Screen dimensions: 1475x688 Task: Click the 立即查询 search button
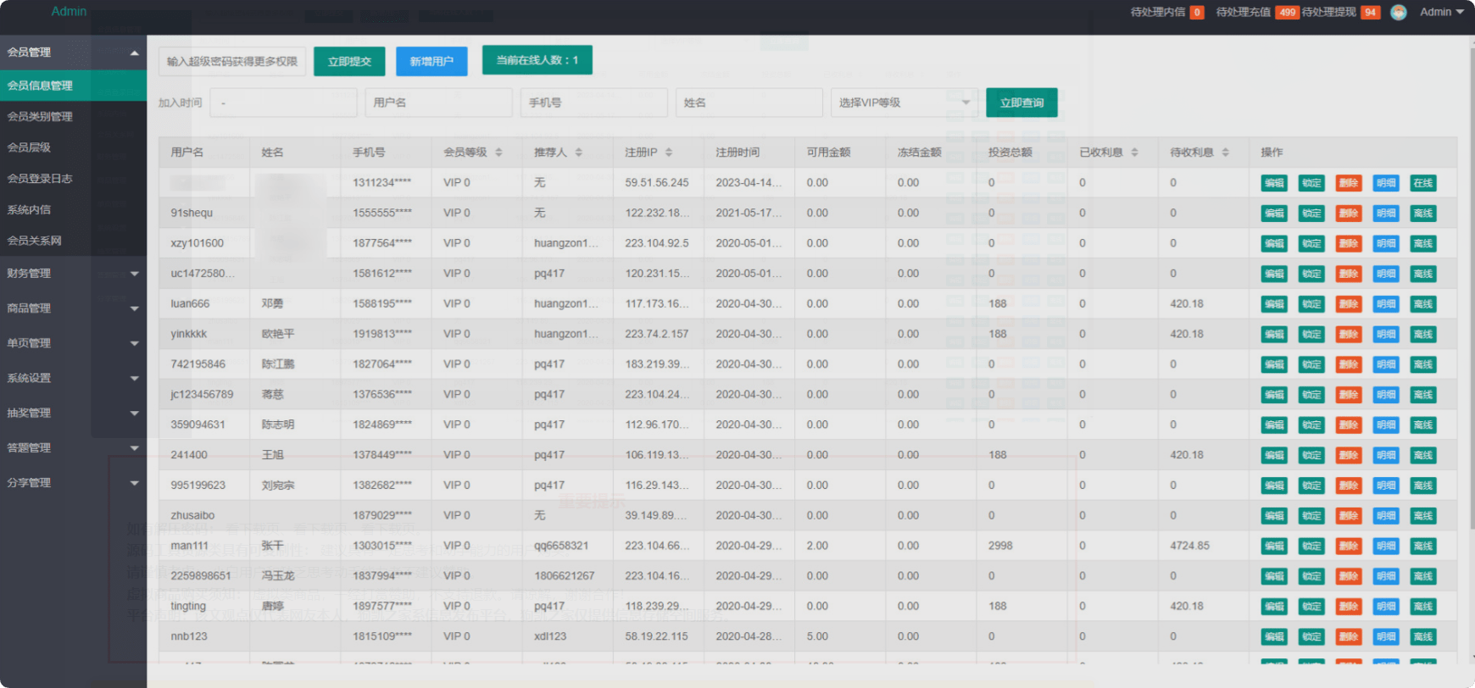tap(1021, 103)
